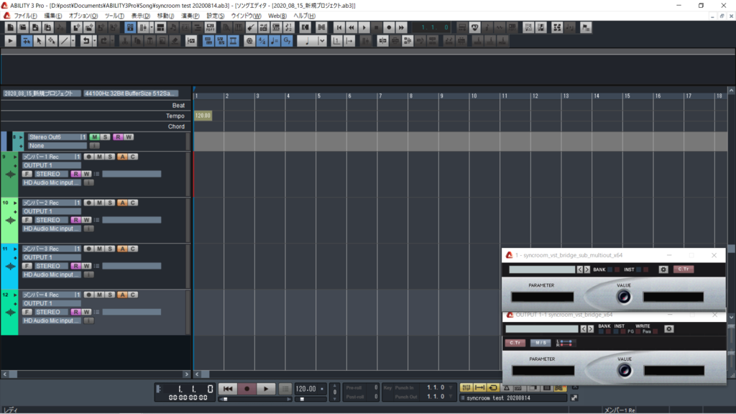Click the transport bar record button
Image resolution: width=736 pixels, height=414 pixels.
click(247, 389)
